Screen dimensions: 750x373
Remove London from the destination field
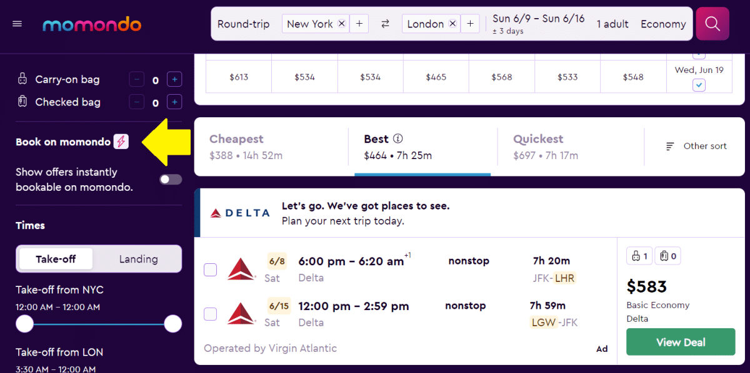tap(452, 24)
